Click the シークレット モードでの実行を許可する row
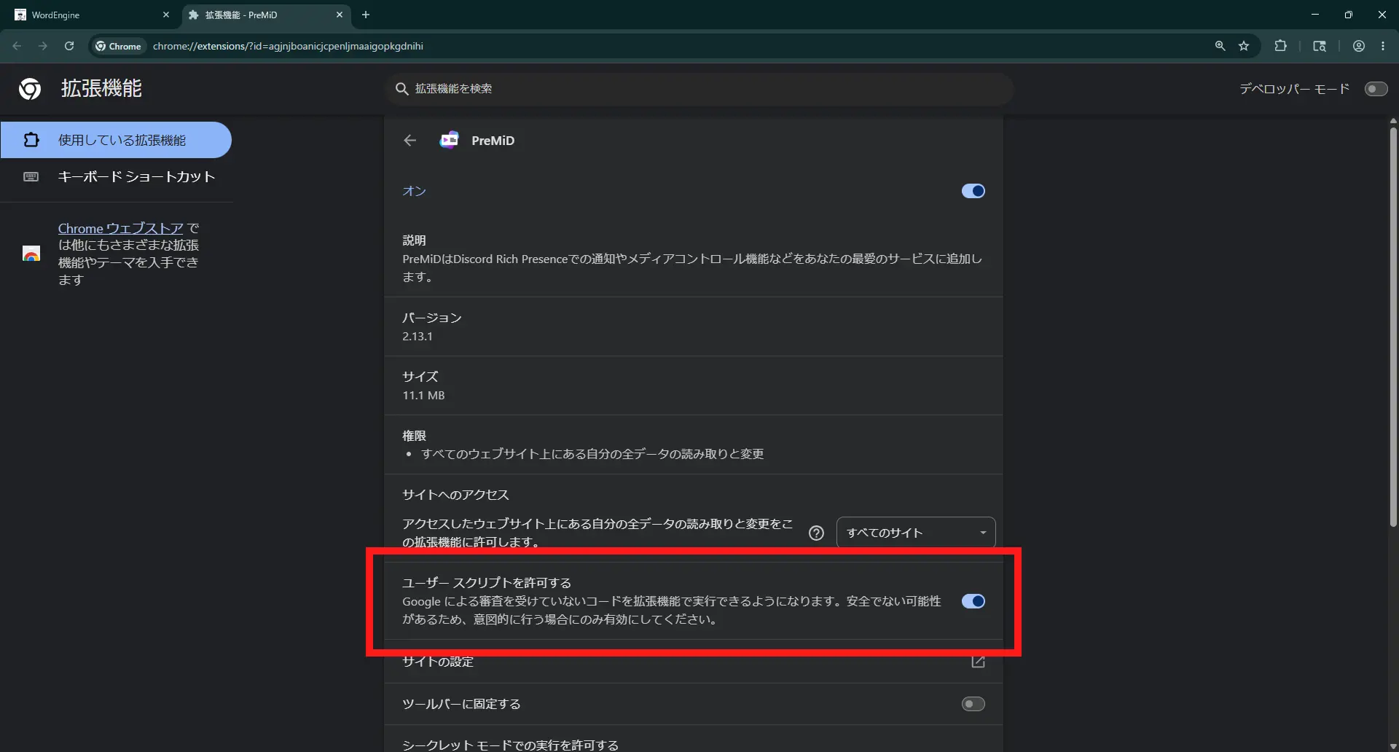The image size is (1399, 752). tap(694, 739)
